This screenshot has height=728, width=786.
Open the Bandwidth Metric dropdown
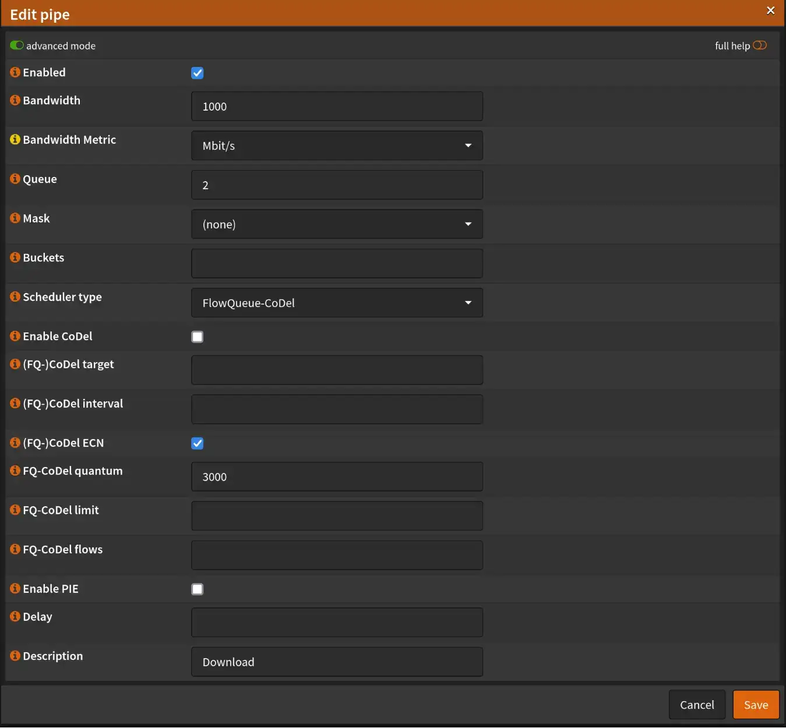coord(337,146)
